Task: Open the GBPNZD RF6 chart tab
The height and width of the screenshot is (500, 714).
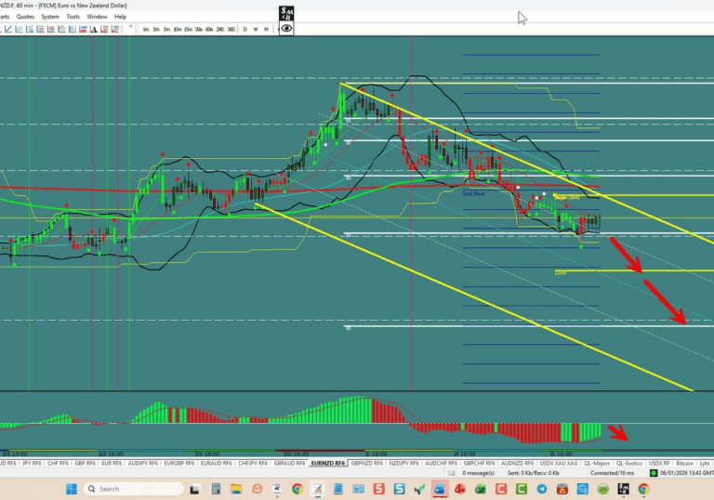Action: point(367,463)
